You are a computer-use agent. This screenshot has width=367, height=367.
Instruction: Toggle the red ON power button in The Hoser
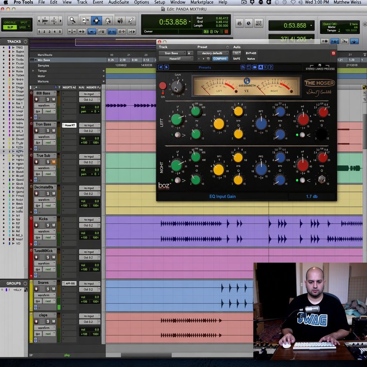point(163,86)
